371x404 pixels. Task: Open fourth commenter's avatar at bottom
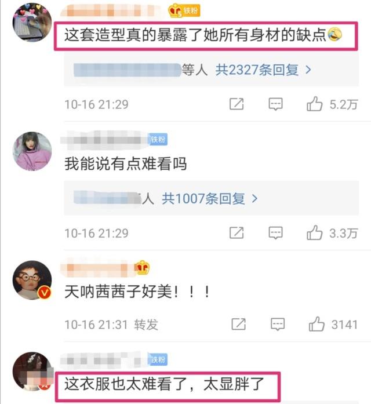coord(32,372)
